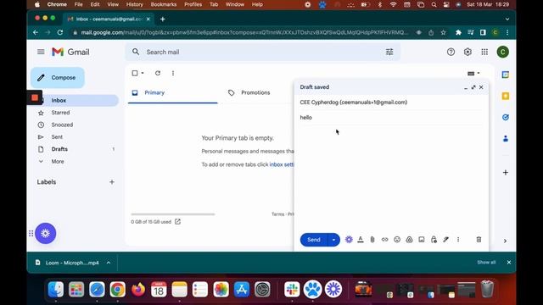Expand Loom download item chevron
This screenshot has width=543, height=305.
tap(109, 263)
